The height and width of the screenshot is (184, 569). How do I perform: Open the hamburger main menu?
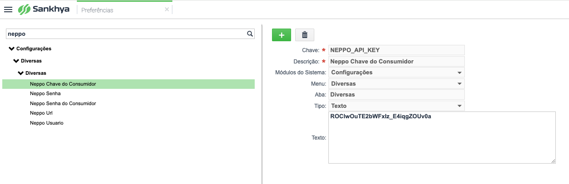(8, 10)
